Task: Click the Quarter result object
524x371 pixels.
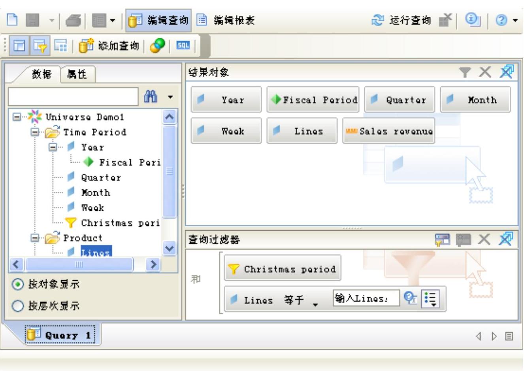Action: tap(400, 100)
